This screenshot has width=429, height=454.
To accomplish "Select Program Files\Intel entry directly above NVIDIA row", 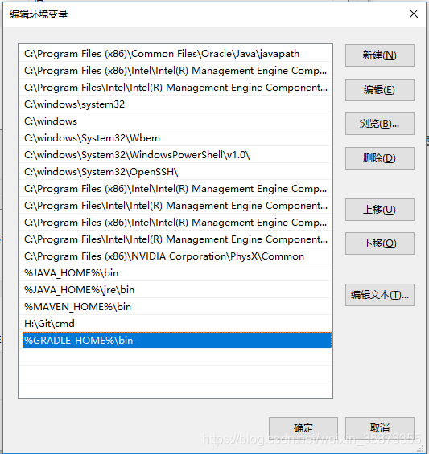I will [x=175, y=239].
